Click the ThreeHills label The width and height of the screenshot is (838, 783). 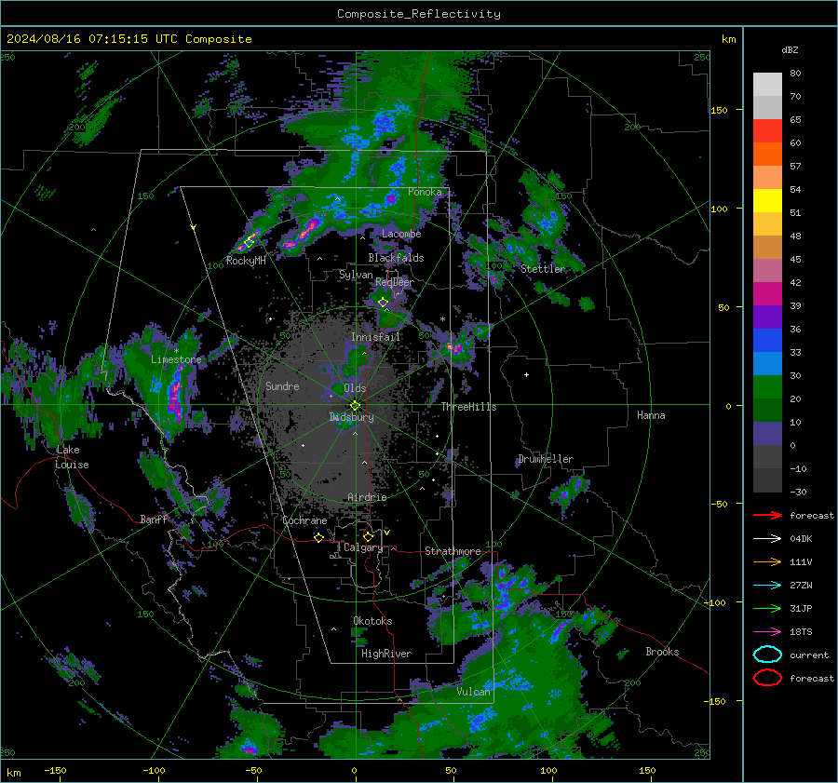[468, 407]
